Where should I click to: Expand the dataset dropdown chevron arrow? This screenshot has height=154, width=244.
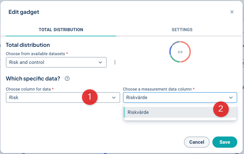(x=100, y=62)
